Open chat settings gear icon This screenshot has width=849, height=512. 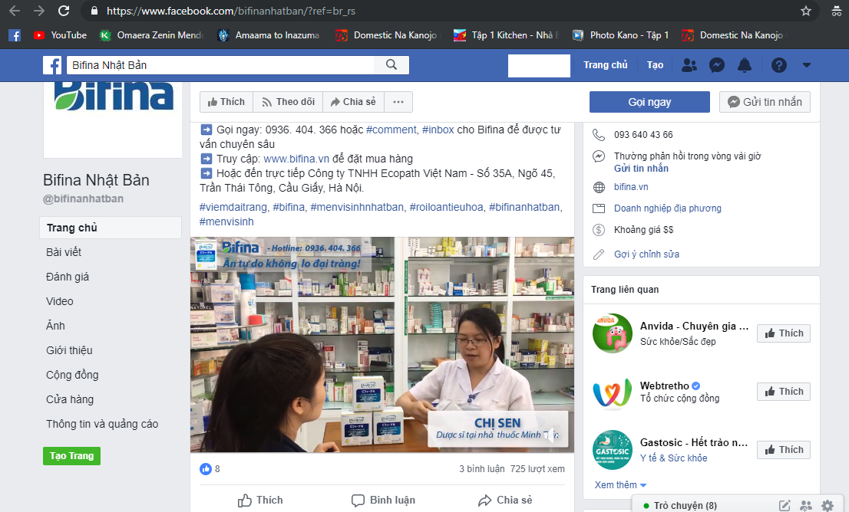coord(828,506)
